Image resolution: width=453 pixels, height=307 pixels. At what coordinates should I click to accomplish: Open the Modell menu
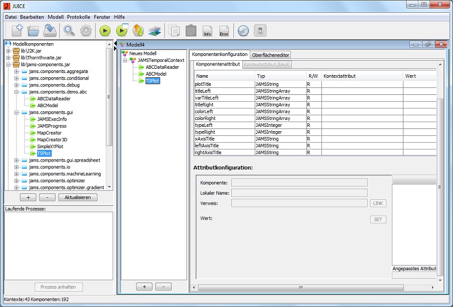point(55,17)
